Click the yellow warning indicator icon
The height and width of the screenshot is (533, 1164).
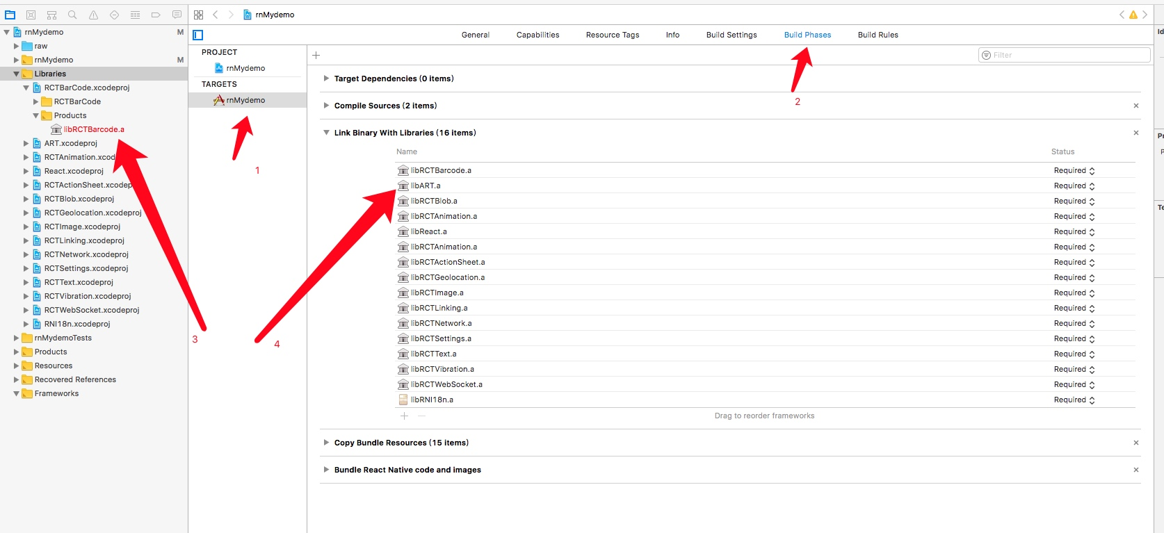(x=1133, y=15)
